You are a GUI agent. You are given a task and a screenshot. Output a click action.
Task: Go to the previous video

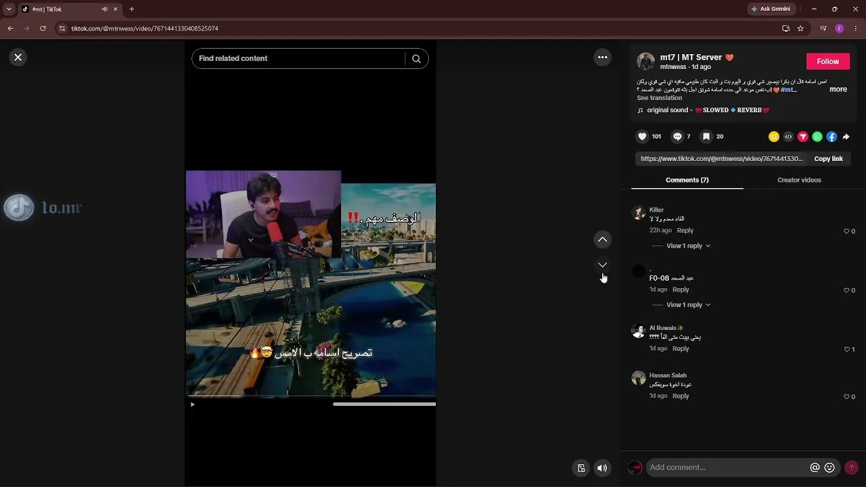[602, 239]
